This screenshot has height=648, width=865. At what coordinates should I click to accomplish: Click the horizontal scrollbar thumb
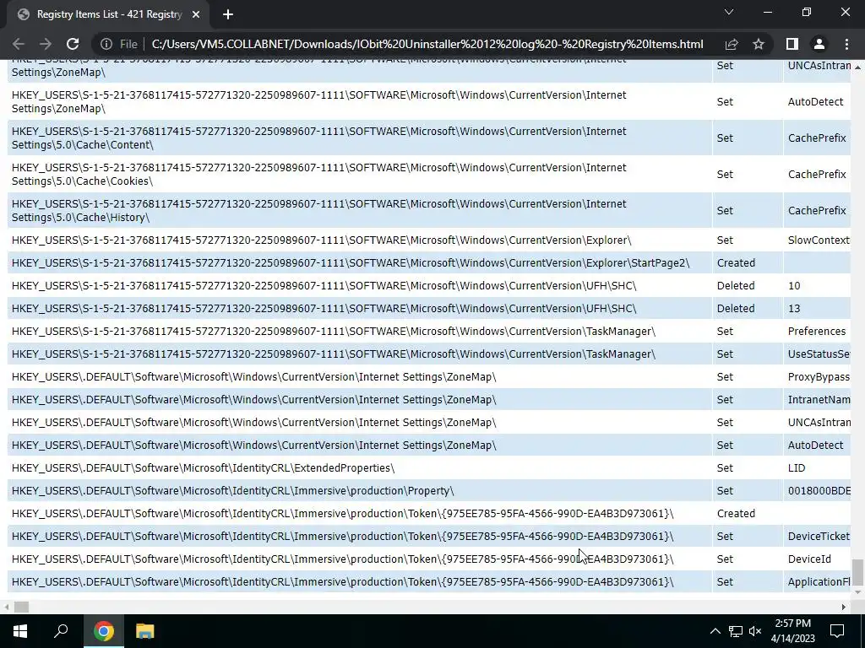21,607
